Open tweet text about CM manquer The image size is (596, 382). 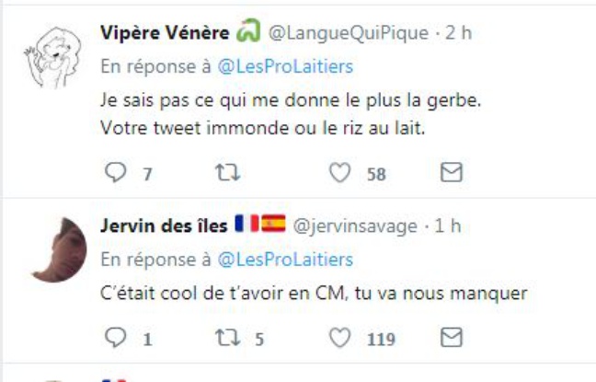pyautogui.click(x=312, y=294)
